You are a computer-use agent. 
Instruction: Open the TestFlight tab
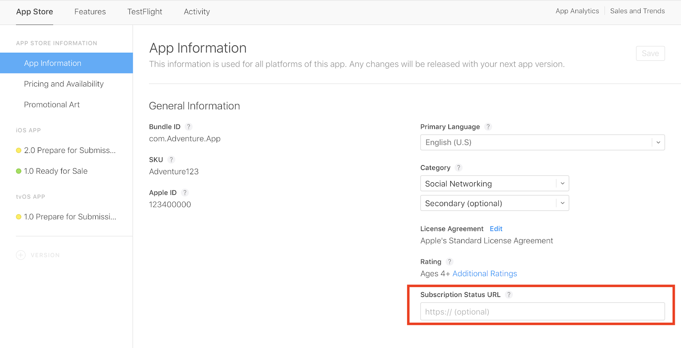click(145, 12)
